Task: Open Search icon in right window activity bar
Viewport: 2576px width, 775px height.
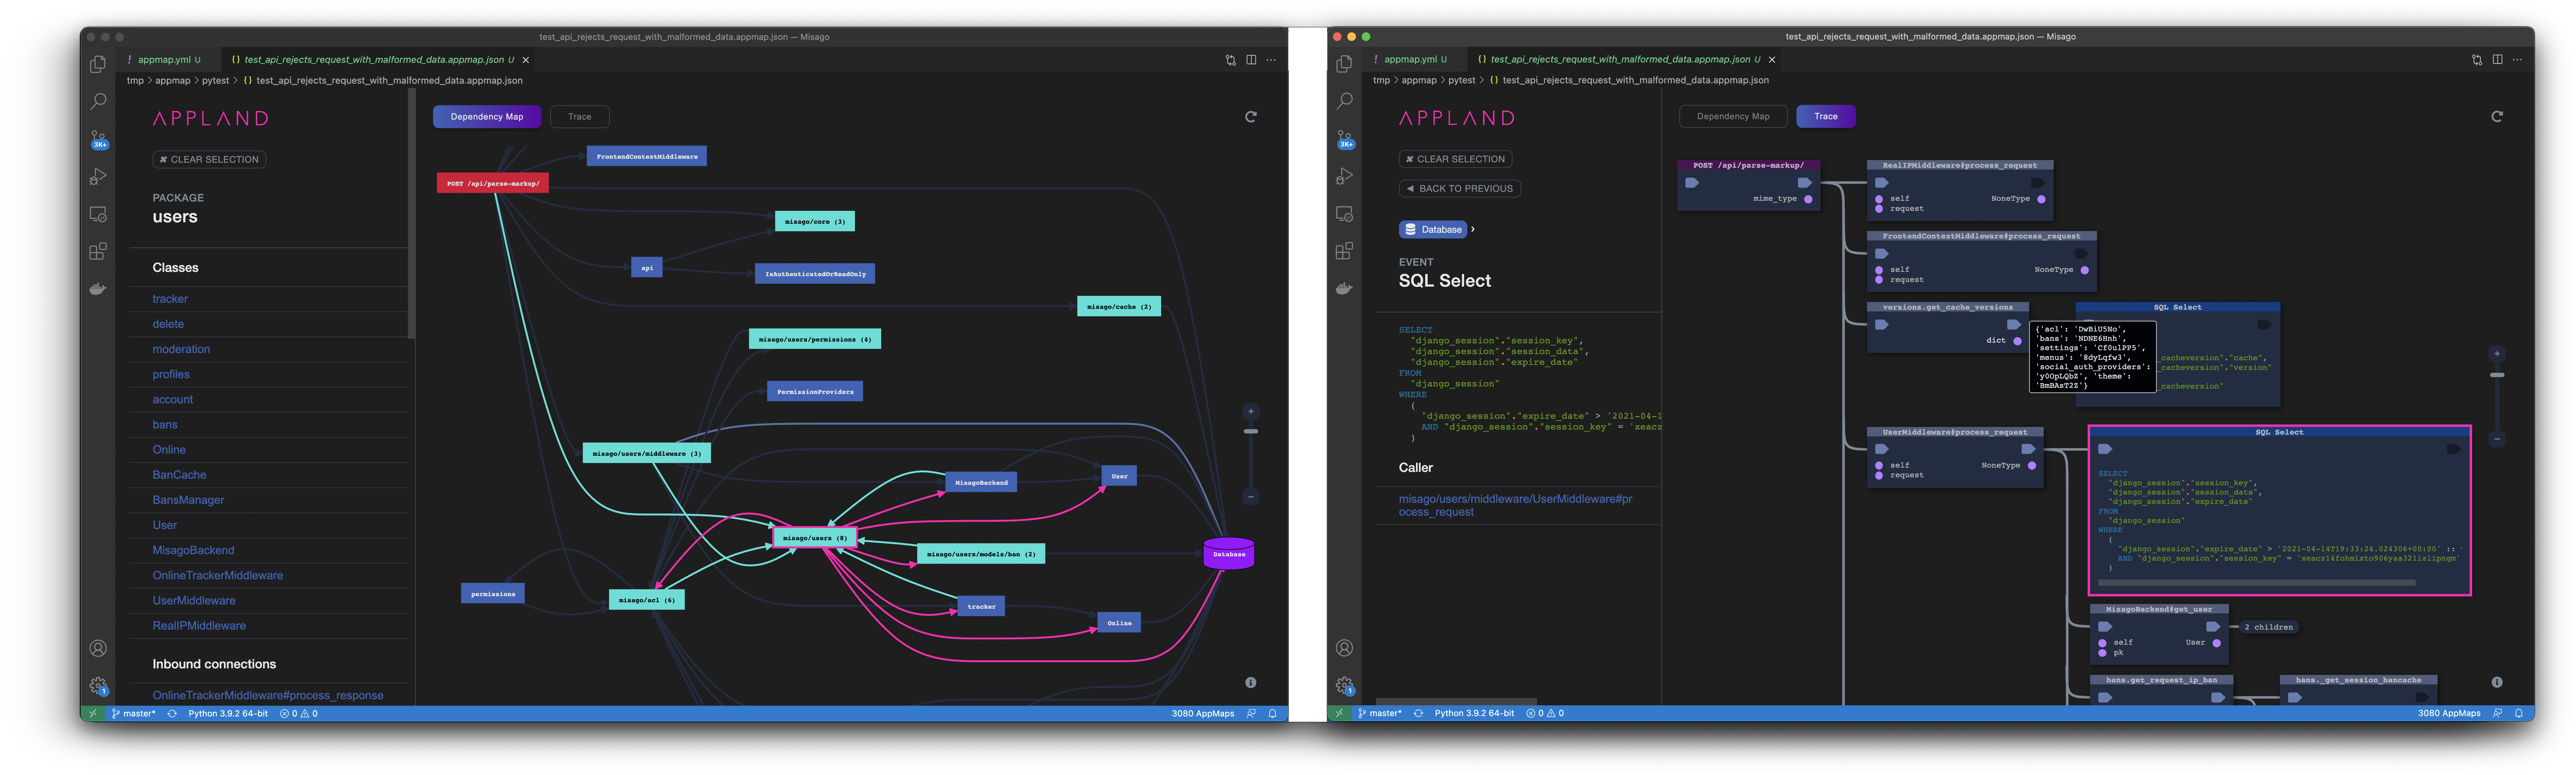Action: (x=1344, y=101)
